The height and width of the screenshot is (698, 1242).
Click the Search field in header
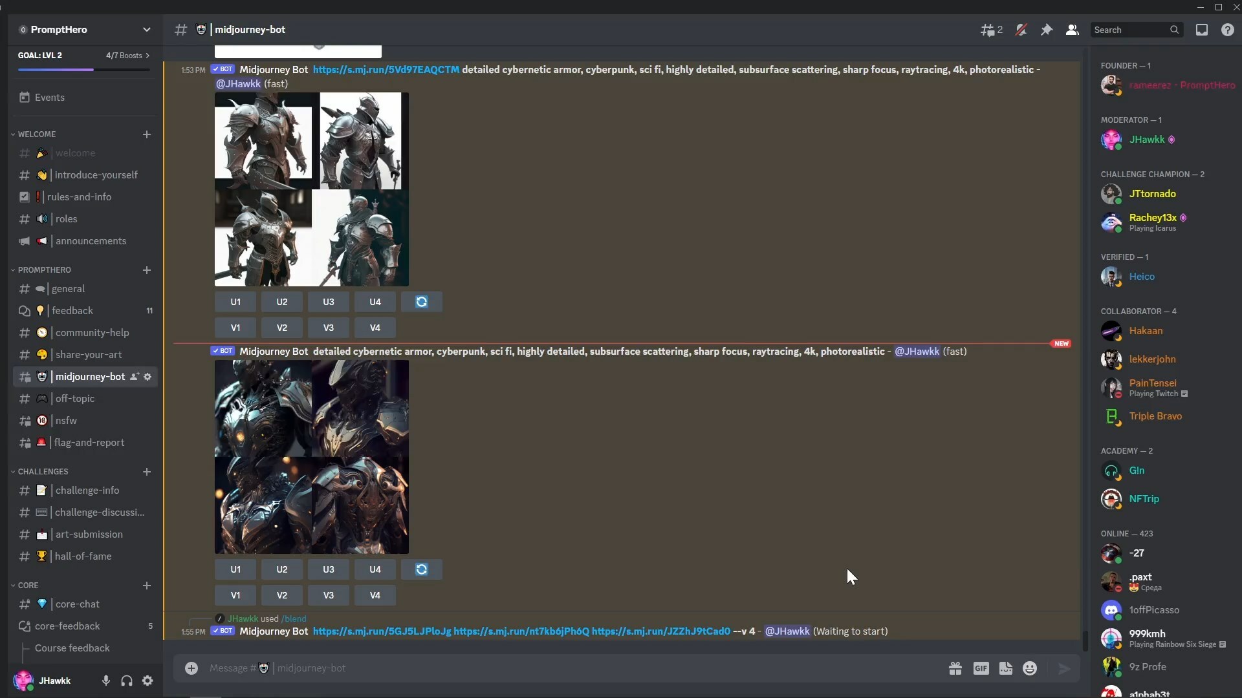coord(1137,30)
